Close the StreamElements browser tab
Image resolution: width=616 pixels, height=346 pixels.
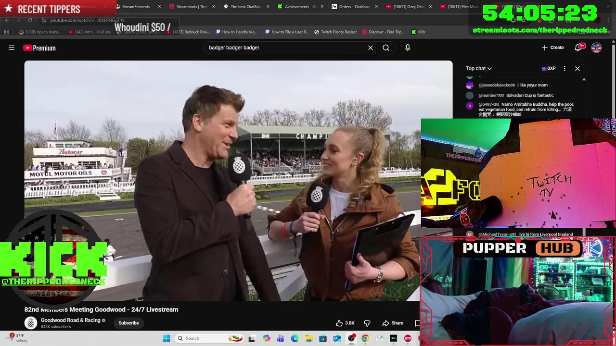click(159, 7)
